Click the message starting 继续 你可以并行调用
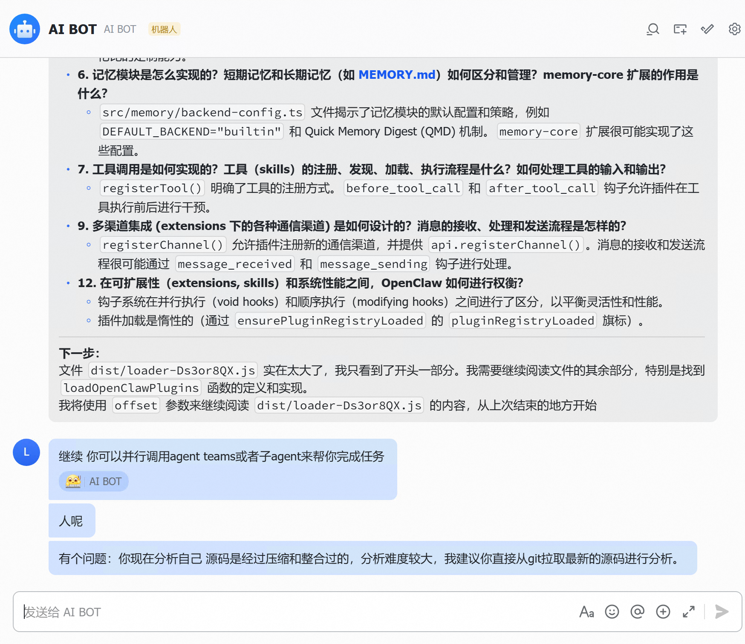This screenshot has height=644, width=745. [x=223, y=469]
